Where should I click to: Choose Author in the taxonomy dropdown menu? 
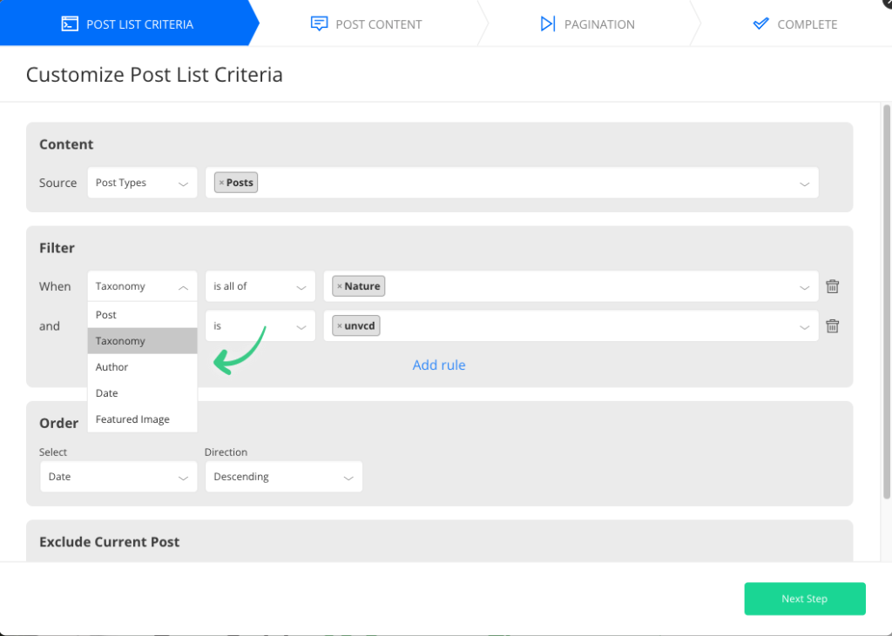point(142,366)
